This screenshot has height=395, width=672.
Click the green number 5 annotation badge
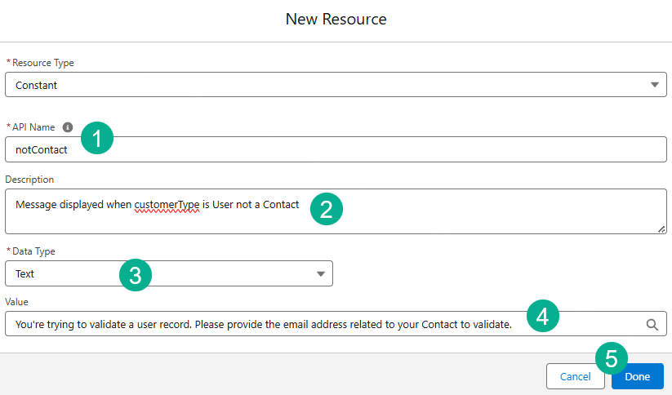click(611, 357)
